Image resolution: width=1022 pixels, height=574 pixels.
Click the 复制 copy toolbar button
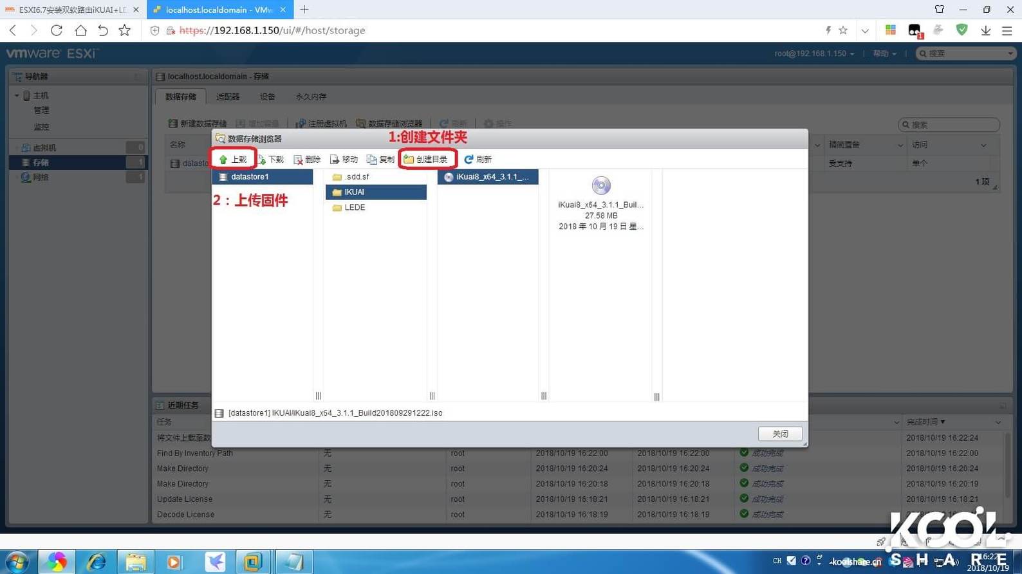pos(381,159)
